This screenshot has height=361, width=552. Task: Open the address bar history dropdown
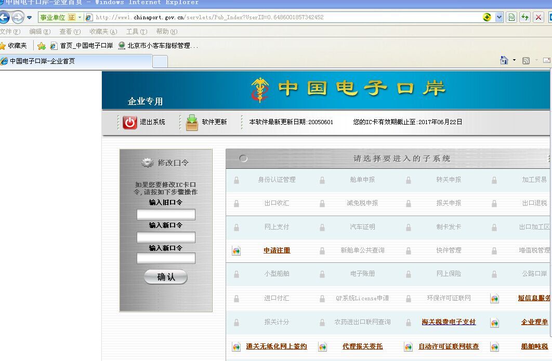[x=499, y=17]
